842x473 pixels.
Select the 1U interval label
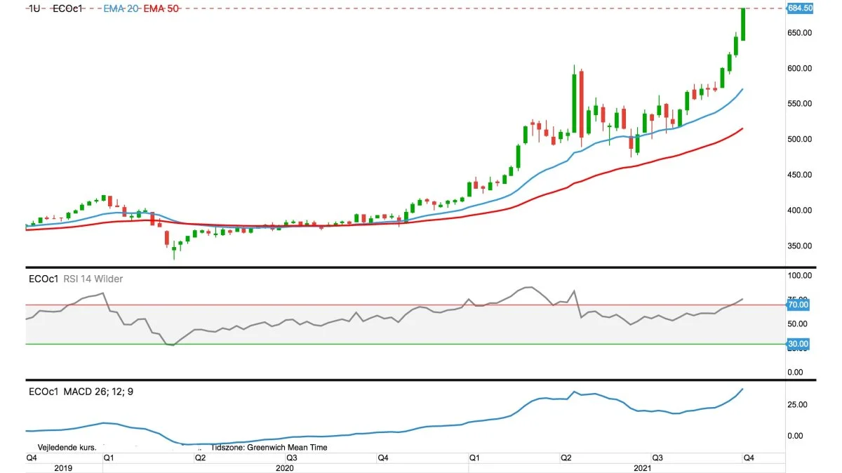[34, 8]
